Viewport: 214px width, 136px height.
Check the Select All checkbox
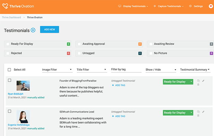[x=9, y=69]
